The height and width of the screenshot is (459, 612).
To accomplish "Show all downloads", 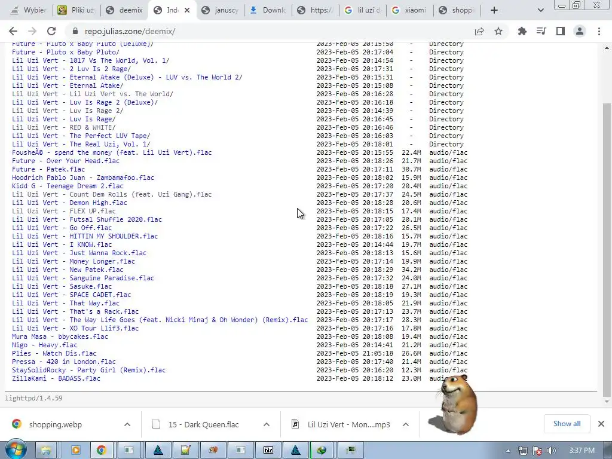I will pyautogui.click(x=567, y=424).
